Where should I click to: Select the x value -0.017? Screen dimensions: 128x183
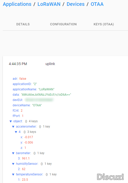pyautogui.click(x=29, y=137)
